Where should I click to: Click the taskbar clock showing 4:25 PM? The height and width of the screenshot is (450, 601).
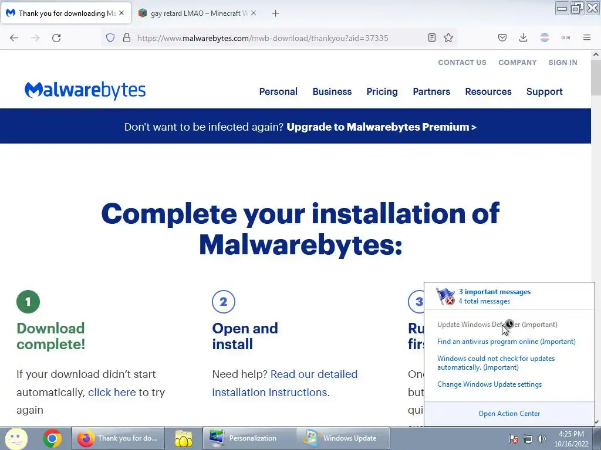pos(571,439)
